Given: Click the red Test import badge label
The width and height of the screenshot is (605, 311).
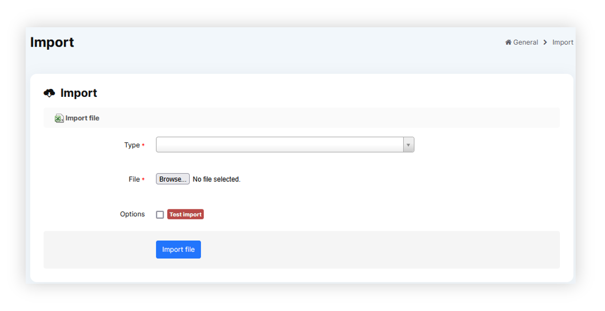Looking at the screenshot, I should [185, 215].
